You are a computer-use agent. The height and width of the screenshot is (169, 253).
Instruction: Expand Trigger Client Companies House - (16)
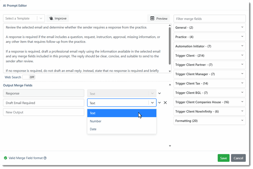[x=210, y=102]
